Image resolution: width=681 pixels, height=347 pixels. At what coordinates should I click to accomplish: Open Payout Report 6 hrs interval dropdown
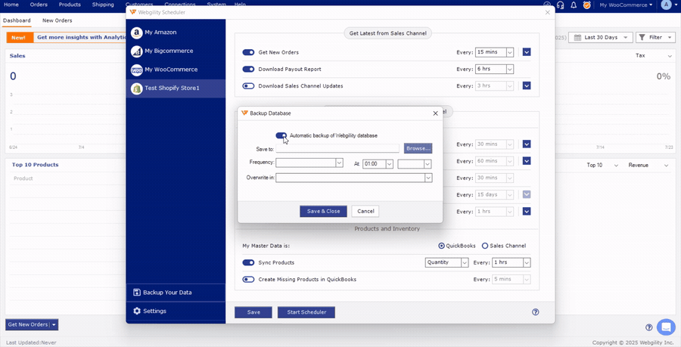495,69
